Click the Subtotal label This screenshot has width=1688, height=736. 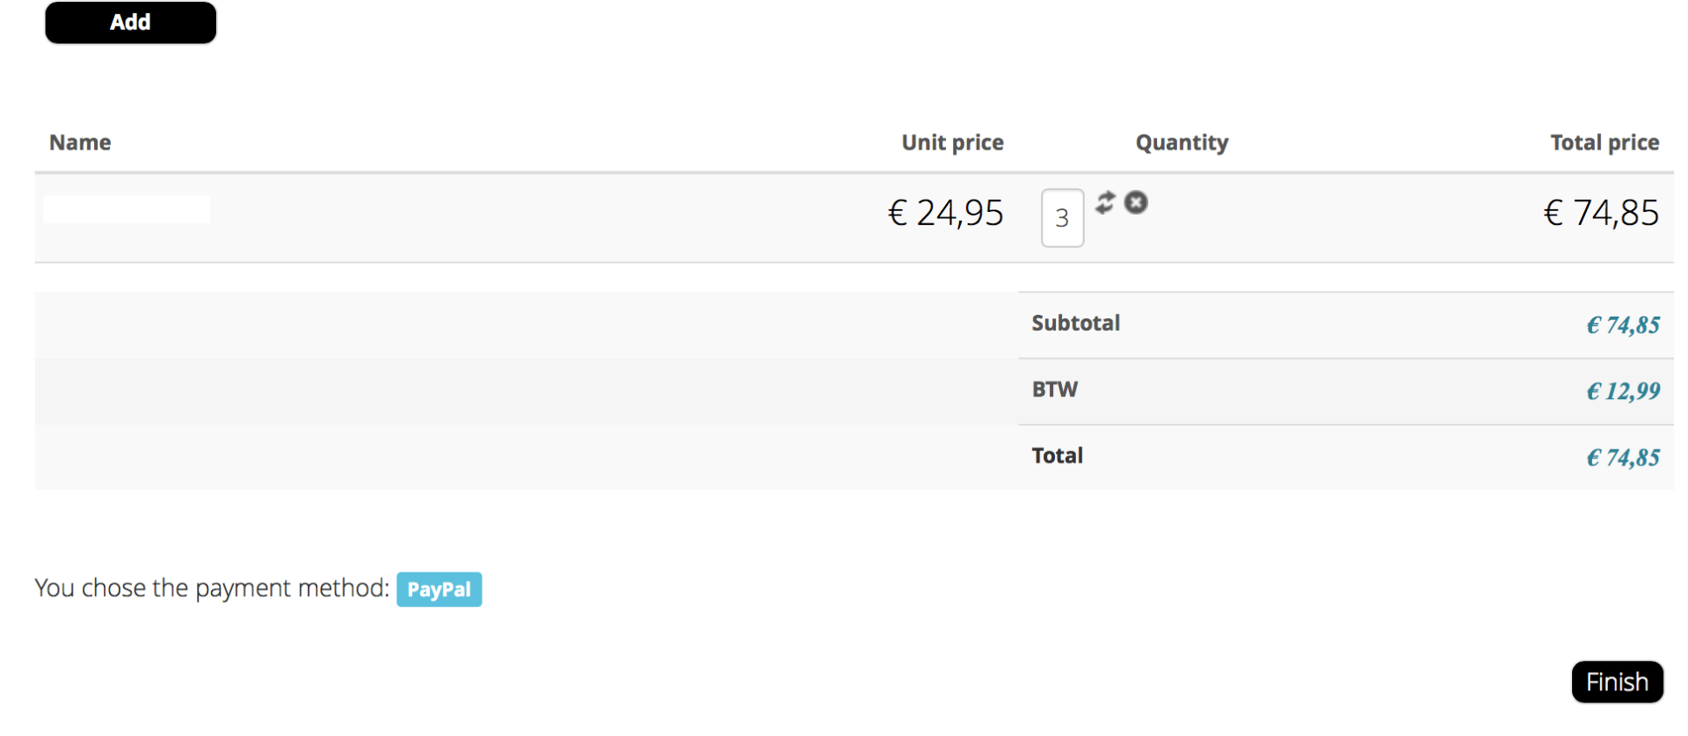[1075, 323]
